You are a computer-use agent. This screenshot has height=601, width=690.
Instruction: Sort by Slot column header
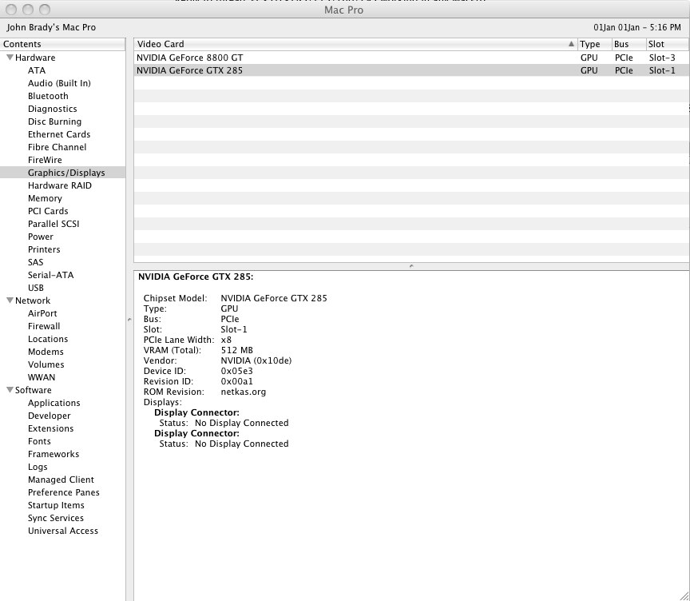tap(667, 44)
